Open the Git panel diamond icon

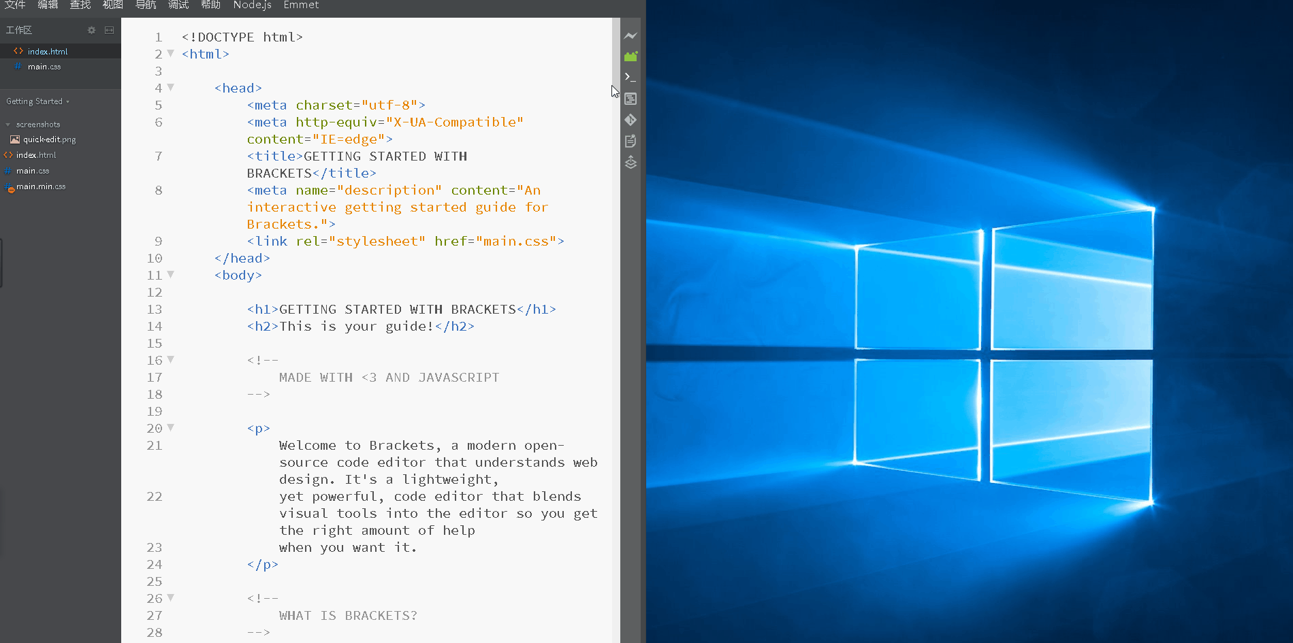[630, 120]
